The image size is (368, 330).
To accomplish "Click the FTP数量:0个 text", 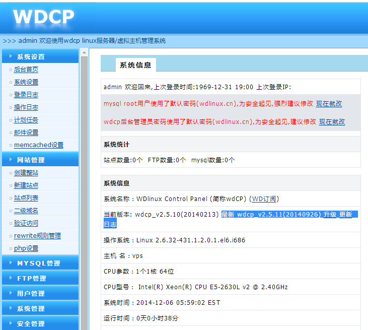I will point(167,160).
